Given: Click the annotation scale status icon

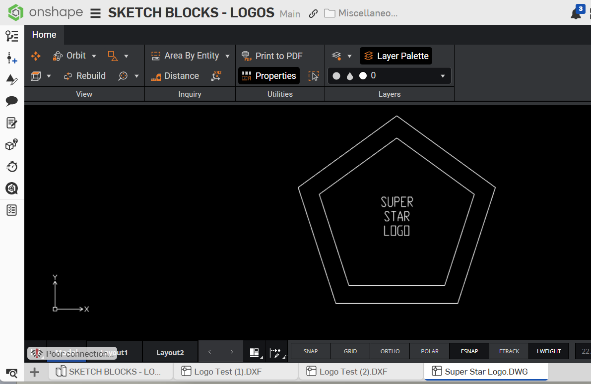Looking at the screenshot, I should (x=277, y=353).
